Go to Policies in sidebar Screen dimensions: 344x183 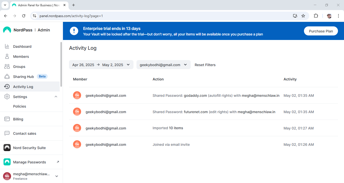point(20,106)
